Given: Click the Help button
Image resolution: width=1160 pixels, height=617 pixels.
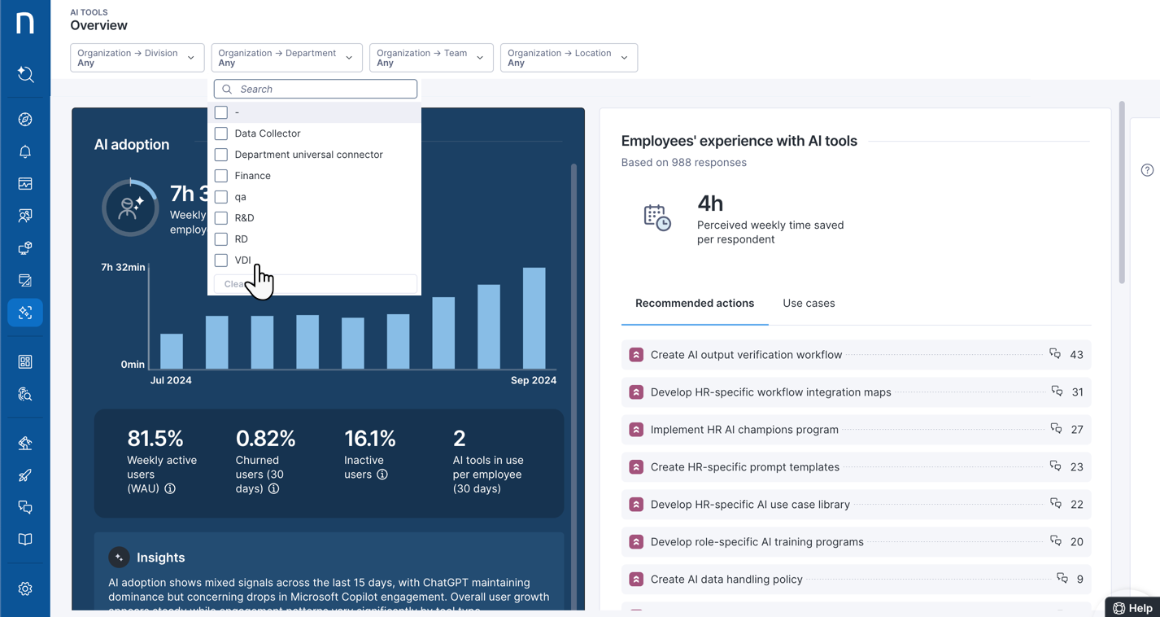Looking at the screenshot, I should click(x=1132, y=608).
